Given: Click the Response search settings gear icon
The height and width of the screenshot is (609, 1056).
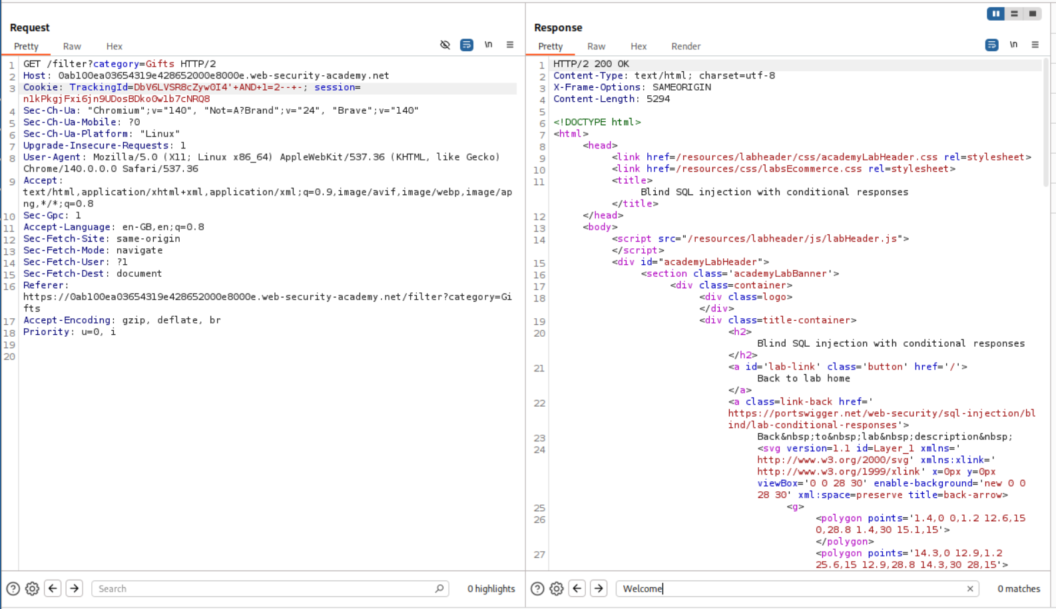Looking at the screenshot, I should point(557,588).
